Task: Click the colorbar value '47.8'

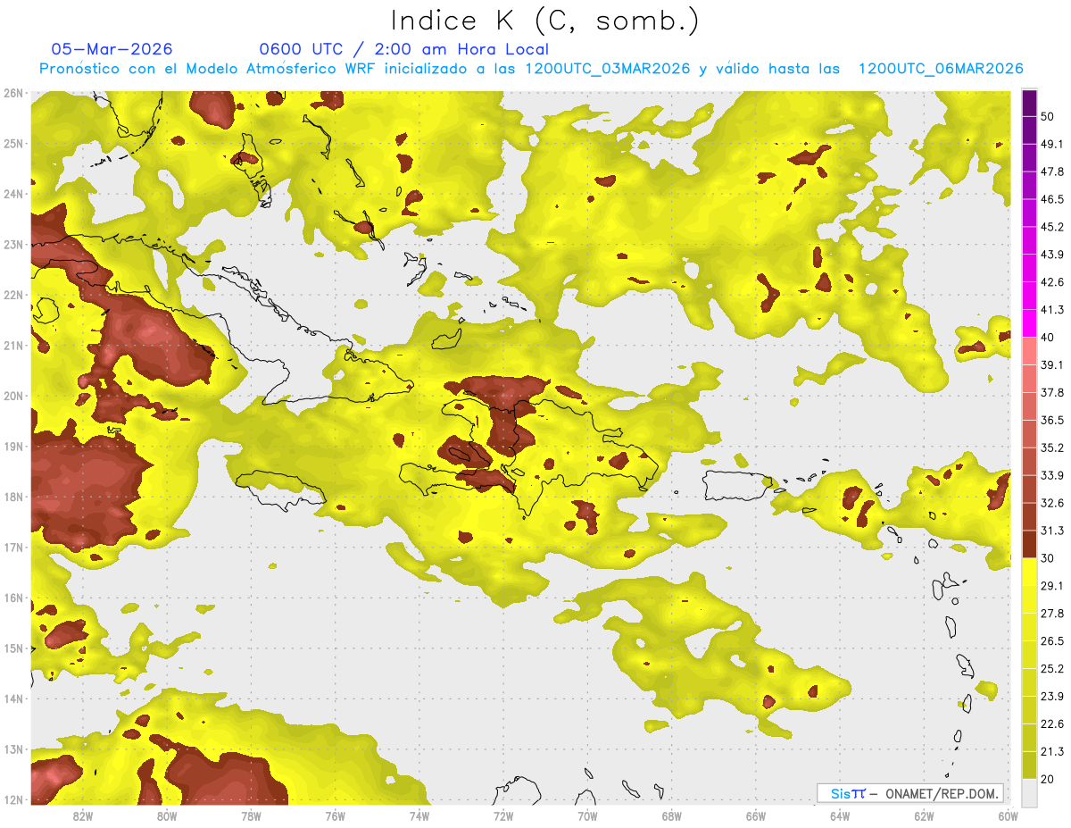Action: 1052,171
